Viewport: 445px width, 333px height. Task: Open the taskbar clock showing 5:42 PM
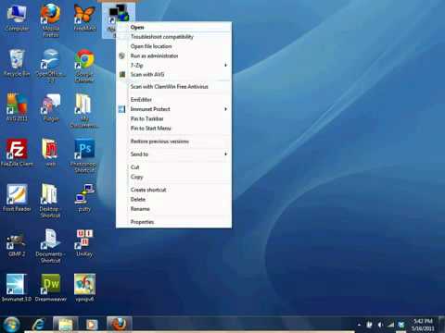[423, 325]
